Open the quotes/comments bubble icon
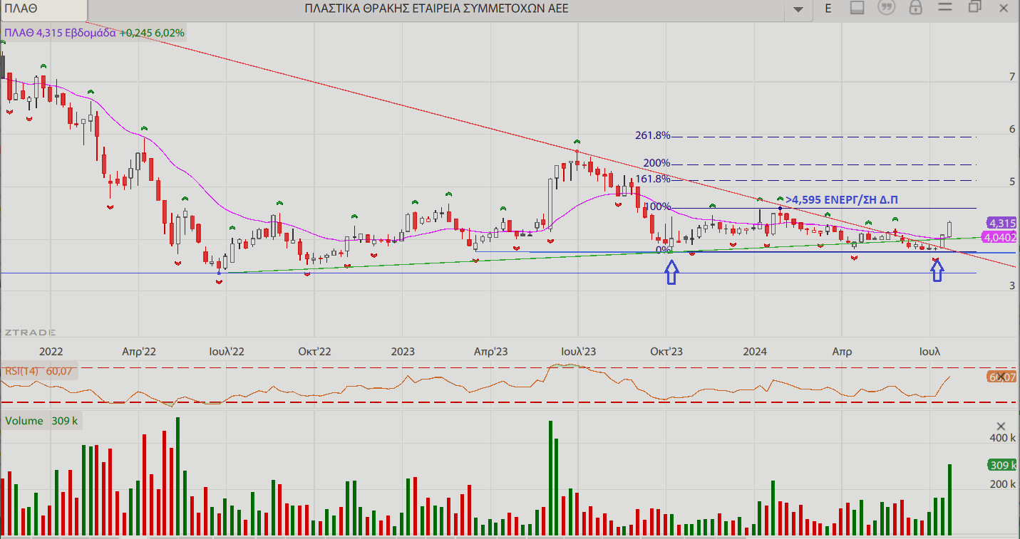The width and height of the screenshot is (1020, 539). coord(887,8)
